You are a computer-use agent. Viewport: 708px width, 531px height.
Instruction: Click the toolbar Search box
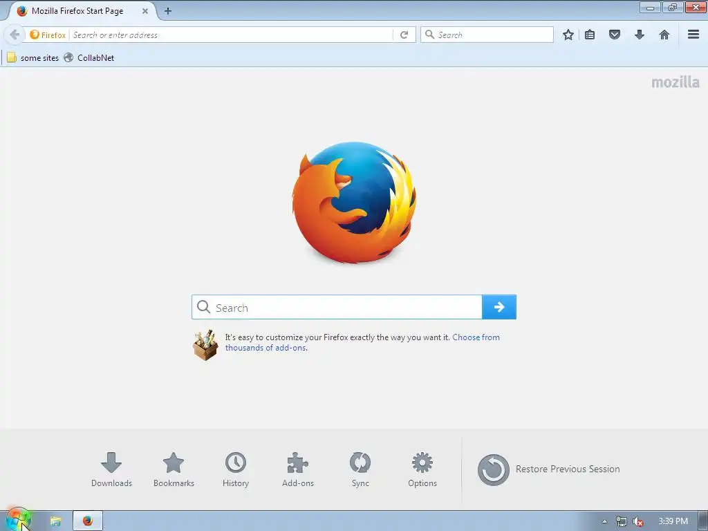487,35
